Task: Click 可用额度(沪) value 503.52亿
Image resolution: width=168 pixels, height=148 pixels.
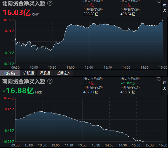Action: pyautogui.click(x=91, y=14)
